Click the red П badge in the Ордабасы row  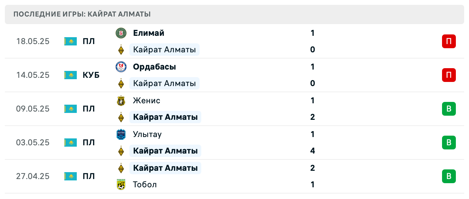[x=449, y=75]
